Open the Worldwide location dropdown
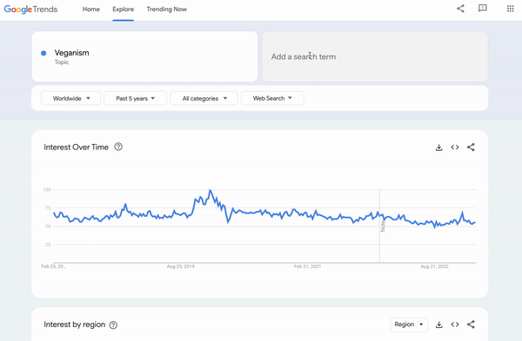Image resolution: width=522 pixels, height=341 pixels. [x=70, y=98]
